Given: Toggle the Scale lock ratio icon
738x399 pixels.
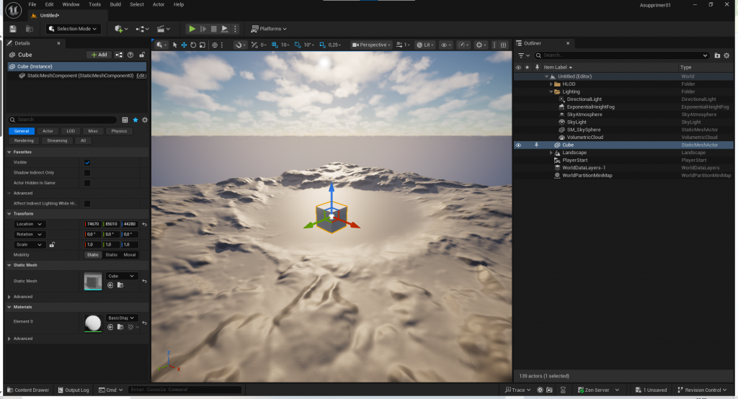Looking at the screenshot, I should tap(52, 245).
